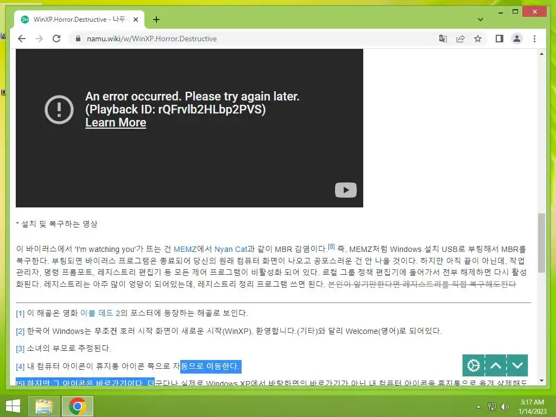Screen dimensions: 556x417
Task: Go back to the previous page
Action: click(x=22, y=39)
